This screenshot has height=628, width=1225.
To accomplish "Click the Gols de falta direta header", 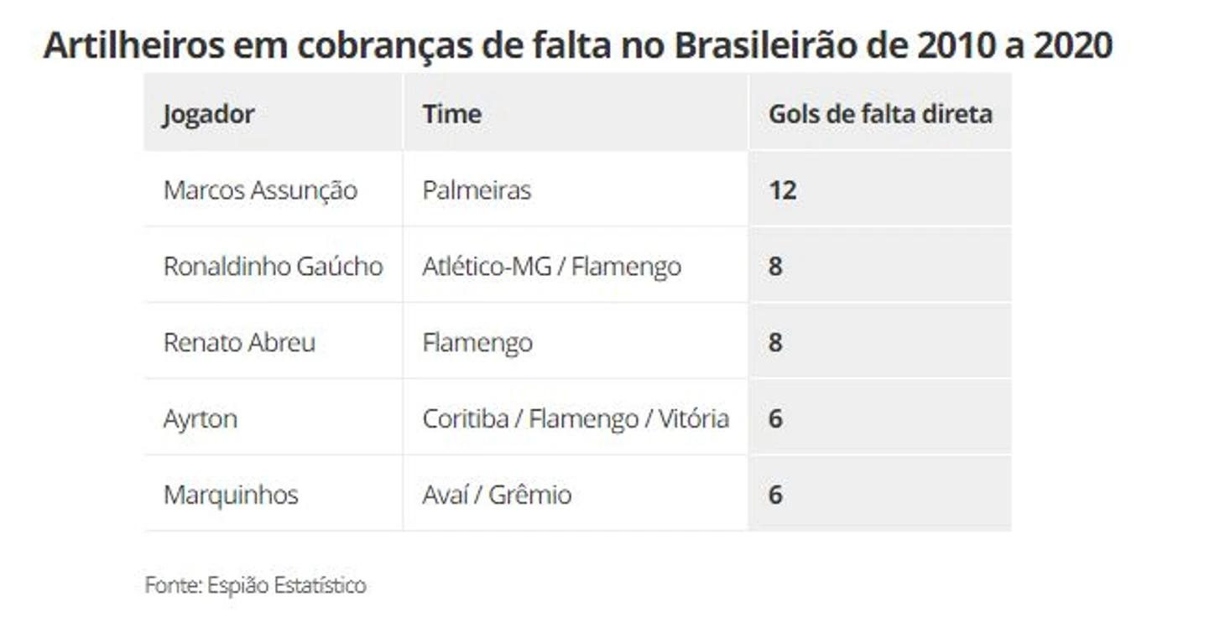I will click(880, 112).
